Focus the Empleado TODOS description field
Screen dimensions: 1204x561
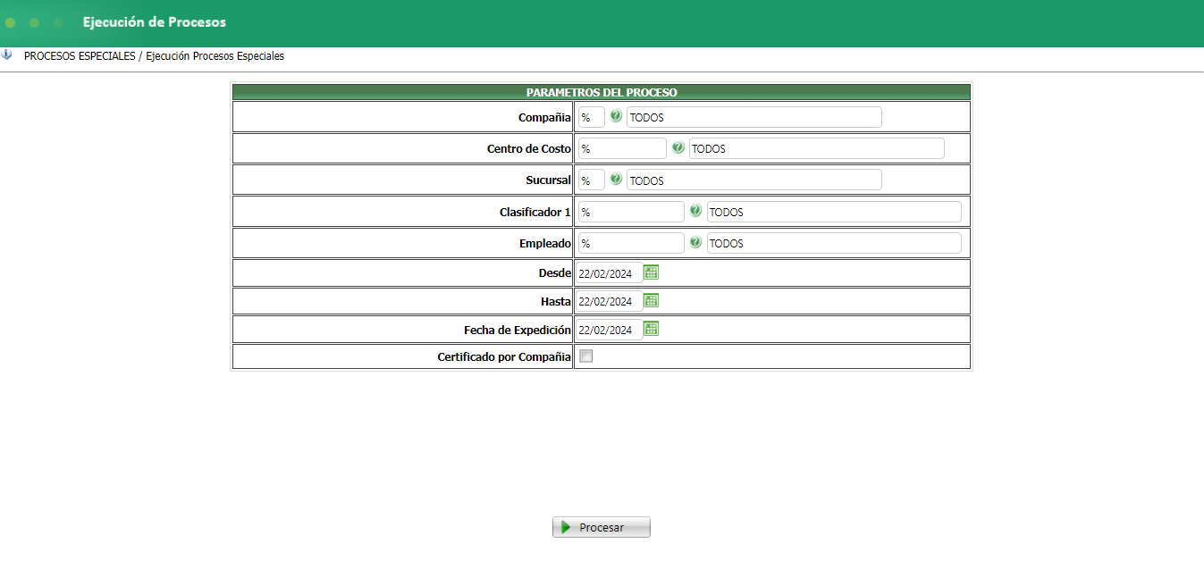pos(834,243)
